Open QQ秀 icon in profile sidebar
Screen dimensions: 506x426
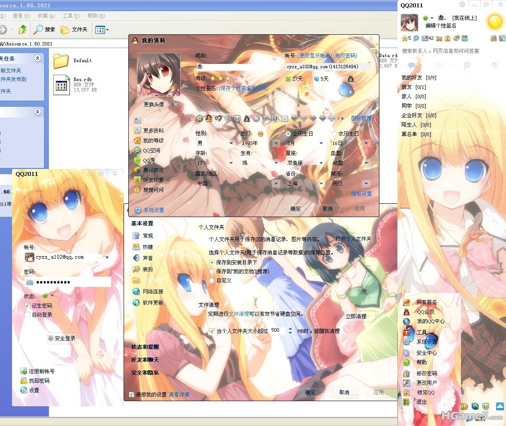[137, 160]
